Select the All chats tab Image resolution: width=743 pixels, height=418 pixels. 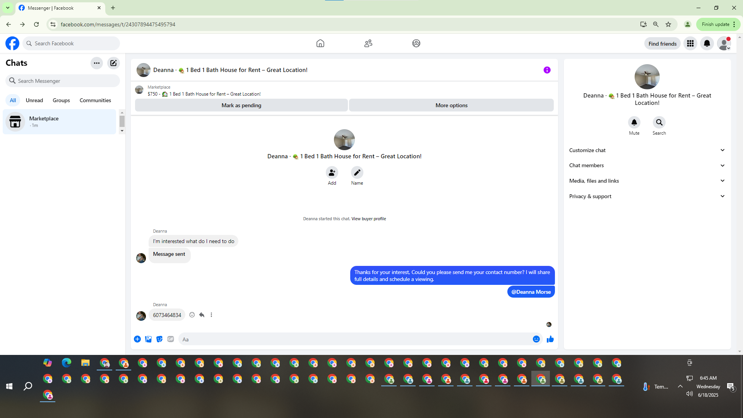point(13,101)
